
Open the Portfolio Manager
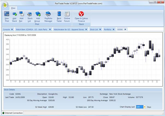48,17
